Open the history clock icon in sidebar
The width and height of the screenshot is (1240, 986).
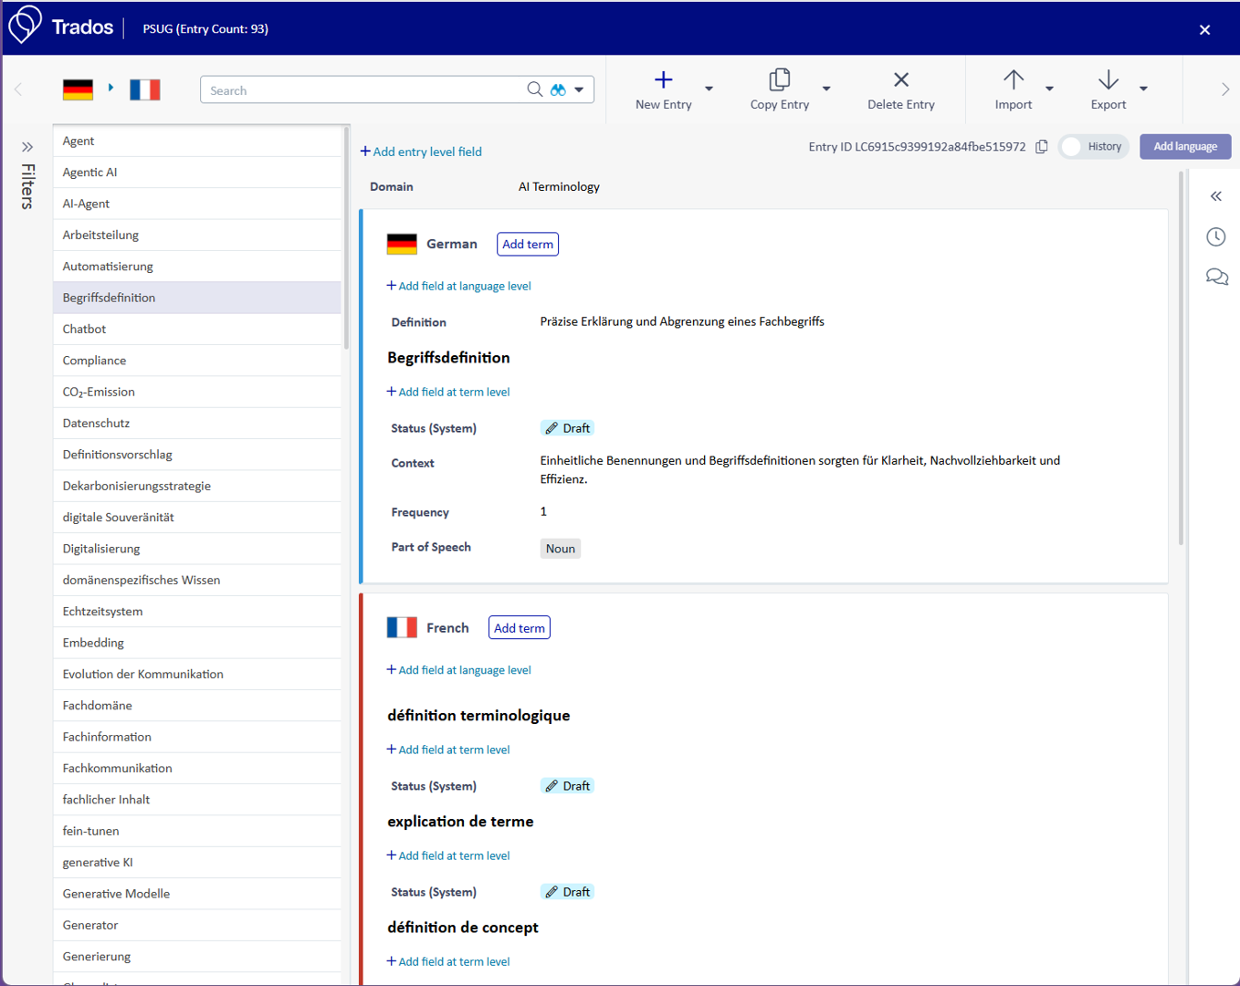coord(1216,237)
